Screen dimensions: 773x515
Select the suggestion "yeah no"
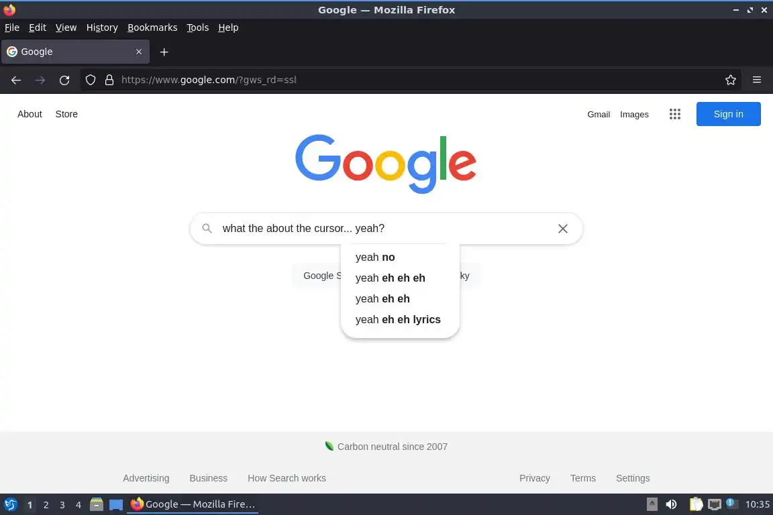(x=400, y=257)
